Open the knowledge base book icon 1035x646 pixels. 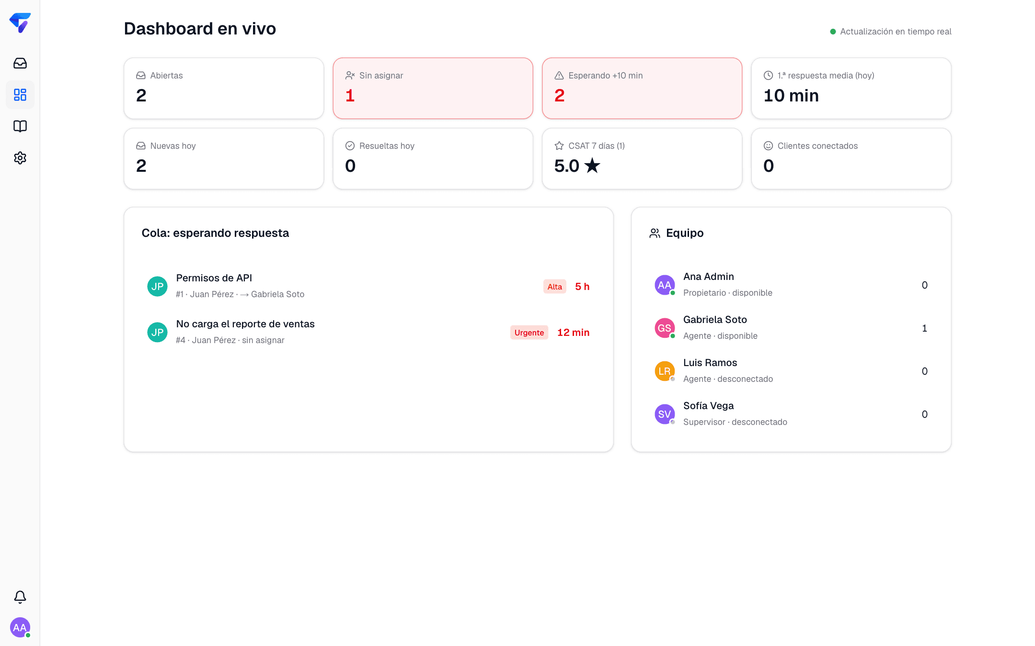(20, 126)
